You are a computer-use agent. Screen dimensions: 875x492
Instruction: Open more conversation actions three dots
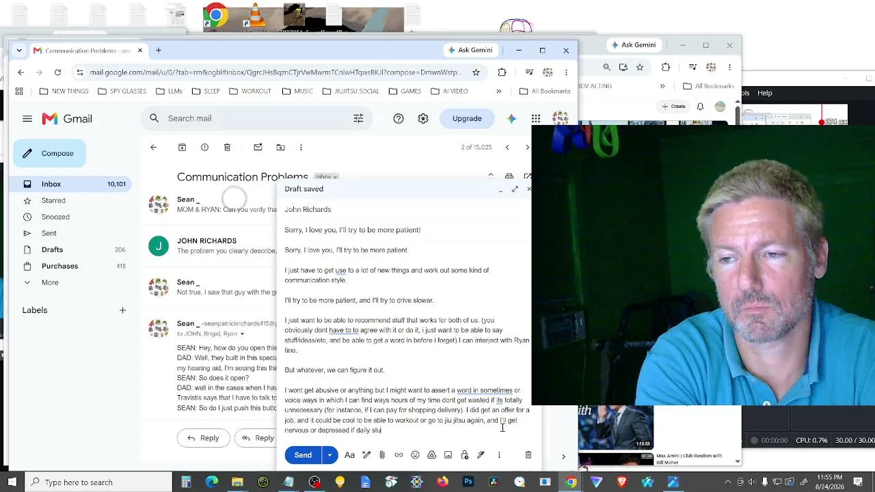pyautogui.click(x=301, y=147)
